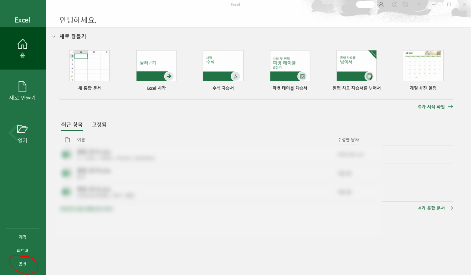Send a smile feedback via happy face icon
471x275 pixels.
pyautogui.click(x=395, y=4)
